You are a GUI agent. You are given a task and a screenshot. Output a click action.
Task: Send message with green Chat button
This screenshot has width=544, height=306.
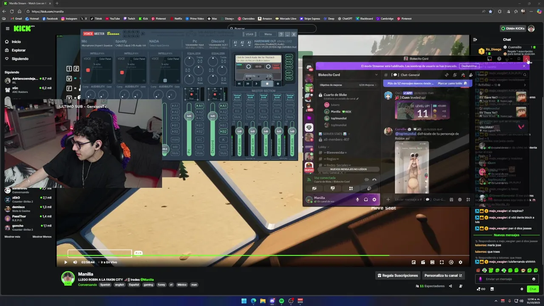point(533,289)
